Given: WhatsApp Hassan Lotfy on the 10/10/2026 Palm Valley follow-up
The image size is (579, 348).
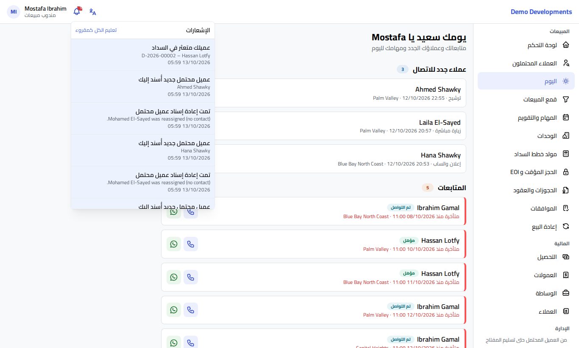Looking at the screenshot, I should (x=174, y=244).
